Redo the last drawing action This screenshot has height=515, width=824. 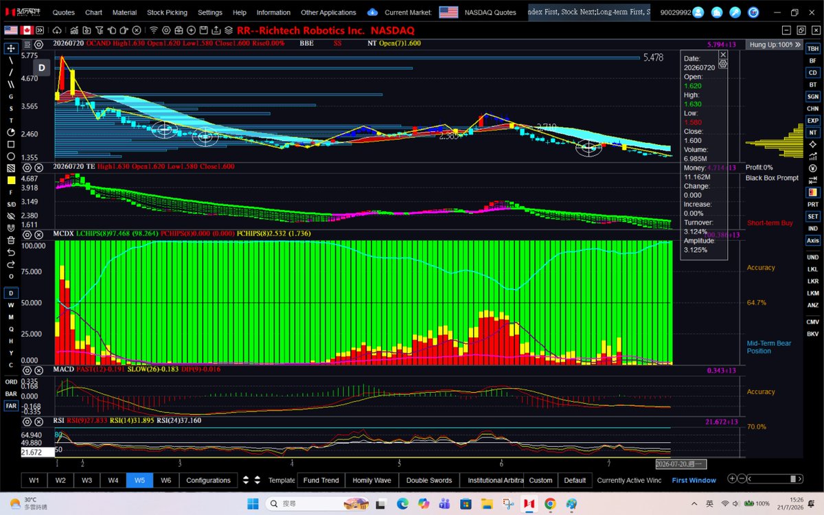coord(11,264)
